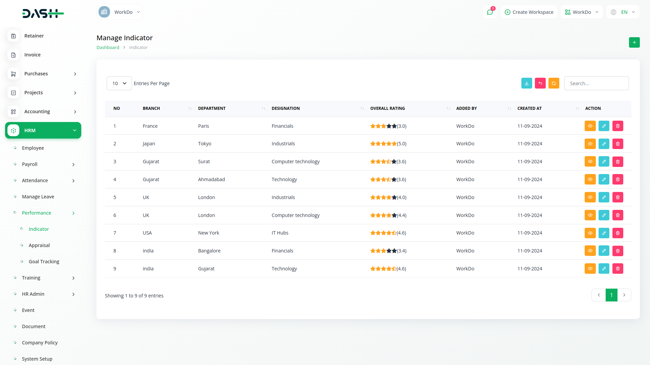Viewport: 650px width, 365px height.
Task: Open the entries per page dropdown
Action: [119, 83]
